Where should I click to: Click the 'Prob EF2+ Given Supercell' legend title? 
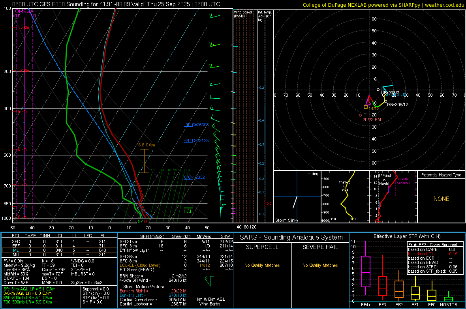tap(433, 245)
